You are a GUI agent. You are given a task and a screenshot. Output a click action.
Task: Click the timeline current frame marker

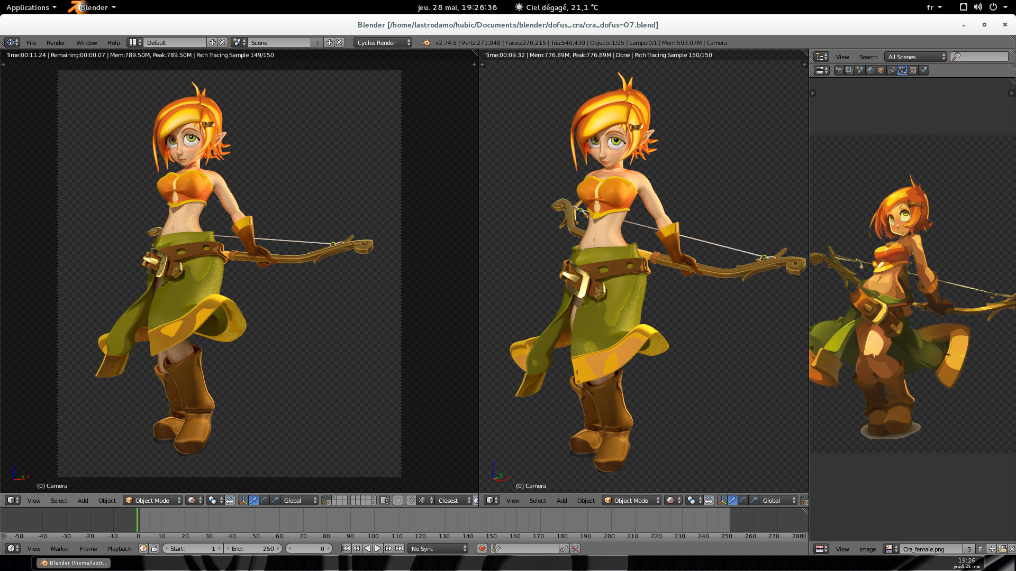click(138, 520)
